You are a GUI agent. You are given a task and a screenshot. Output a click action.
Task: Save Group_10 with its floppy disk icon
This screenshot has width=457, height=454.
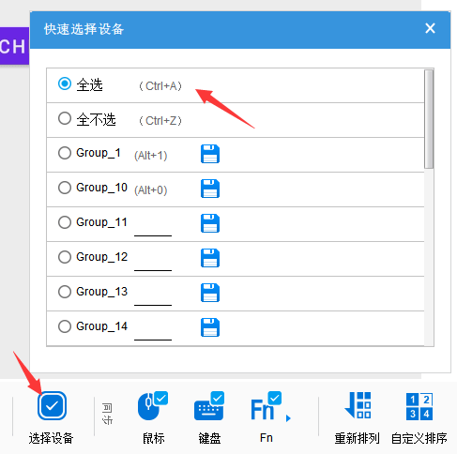coord(210,189)
